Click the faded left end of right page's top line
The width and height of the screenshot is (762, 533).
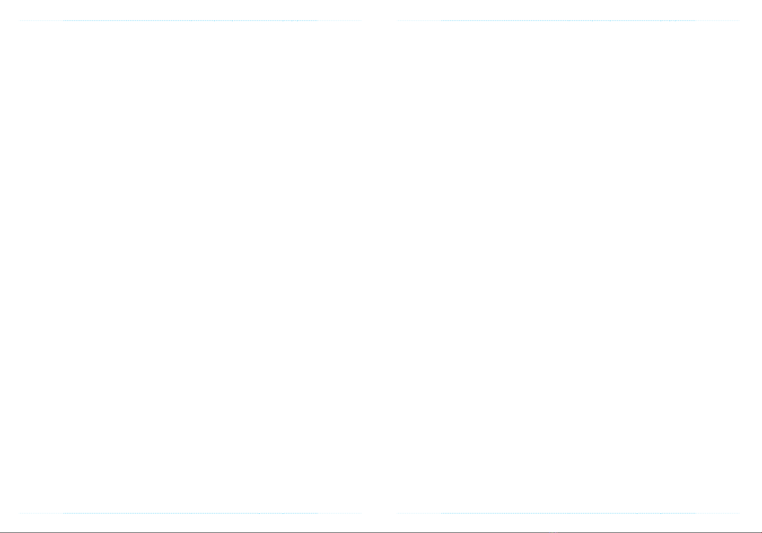tap(419, 21)
